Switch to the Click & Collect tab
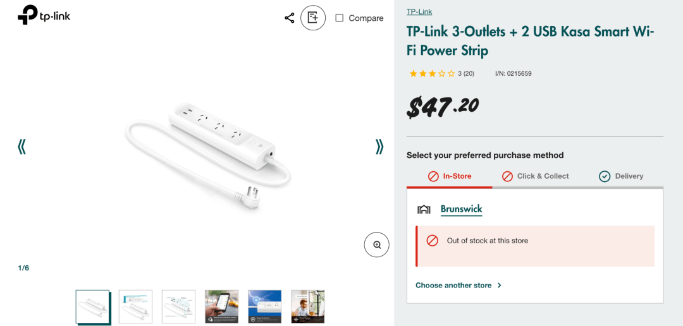Viewport: 683px width, 326px height. pos(535,176)
